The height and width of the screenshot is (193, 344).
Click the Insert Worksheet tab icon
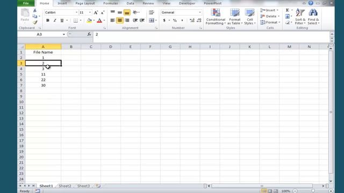(x=98, y=186)
